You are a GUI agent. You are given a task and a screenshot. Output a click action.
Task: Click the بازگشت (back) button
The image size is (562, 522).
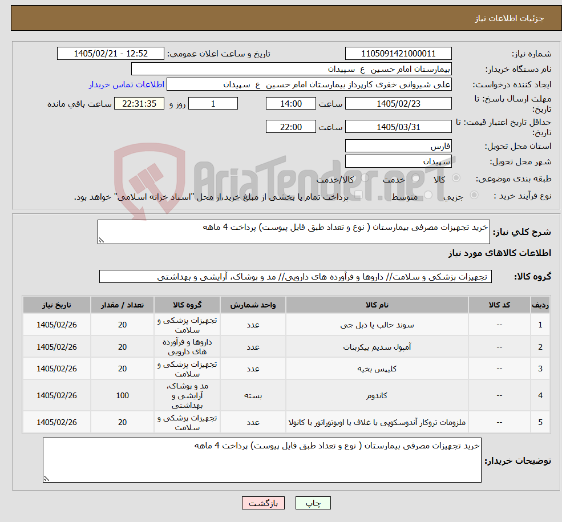click(263, 503)
